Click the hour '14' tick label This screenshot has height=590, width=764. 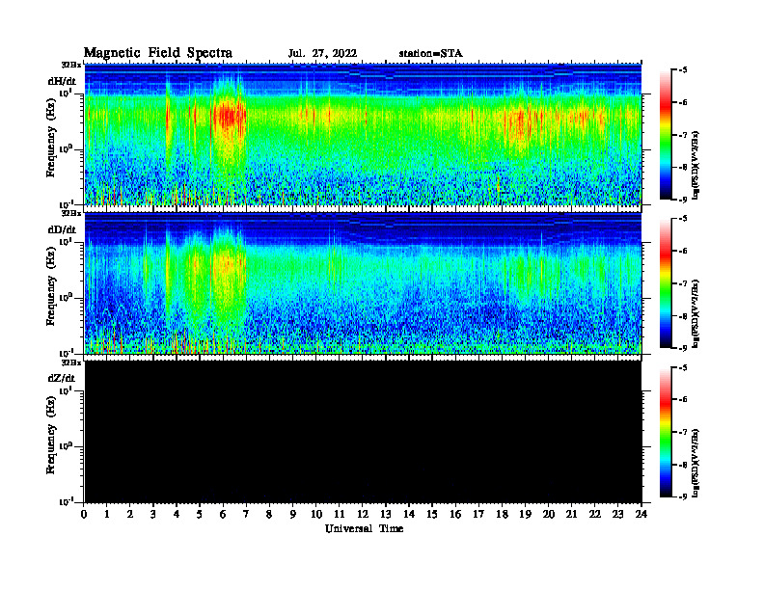[x=409, y=515]
